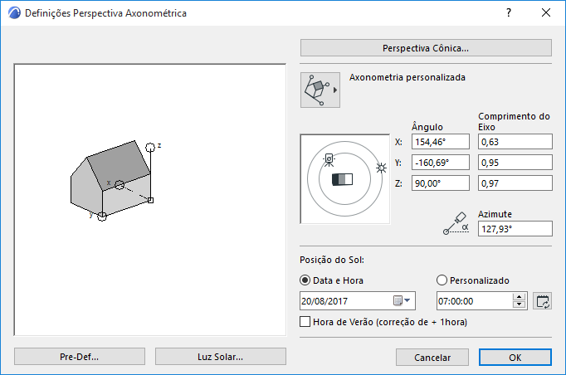Open the help question mark button

[x=509, y=13]
